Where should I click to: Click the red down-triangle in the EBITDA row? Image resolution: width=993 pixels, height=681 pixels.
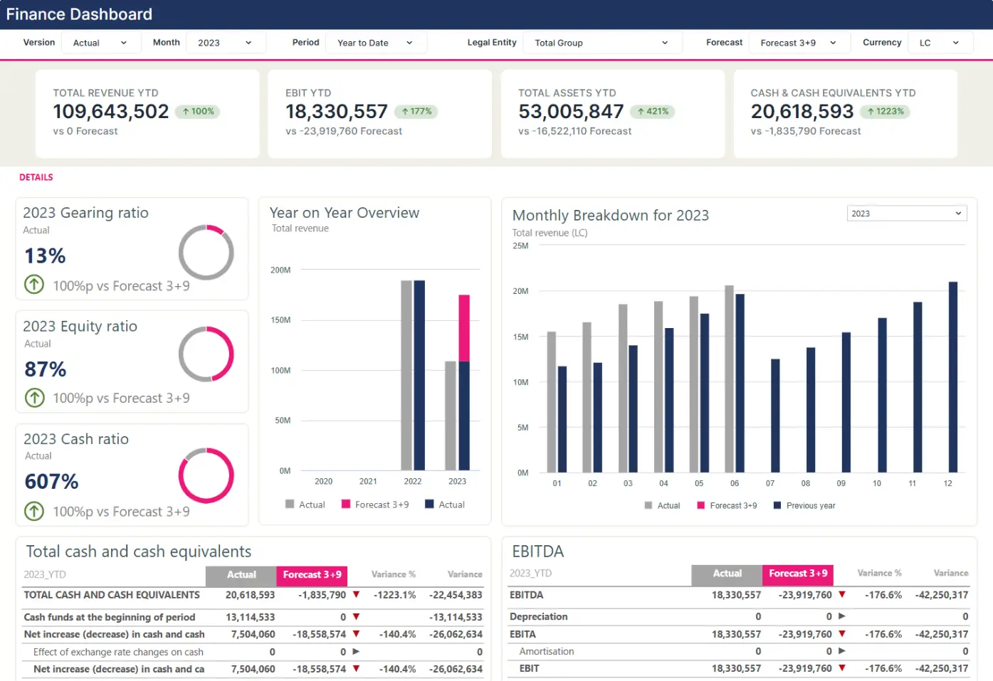[842, 595]
